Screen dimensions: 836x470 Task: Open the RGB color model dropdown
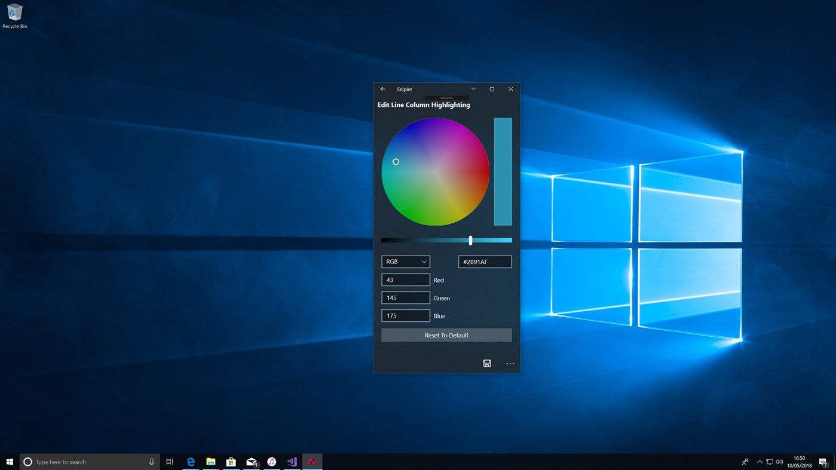406,262
